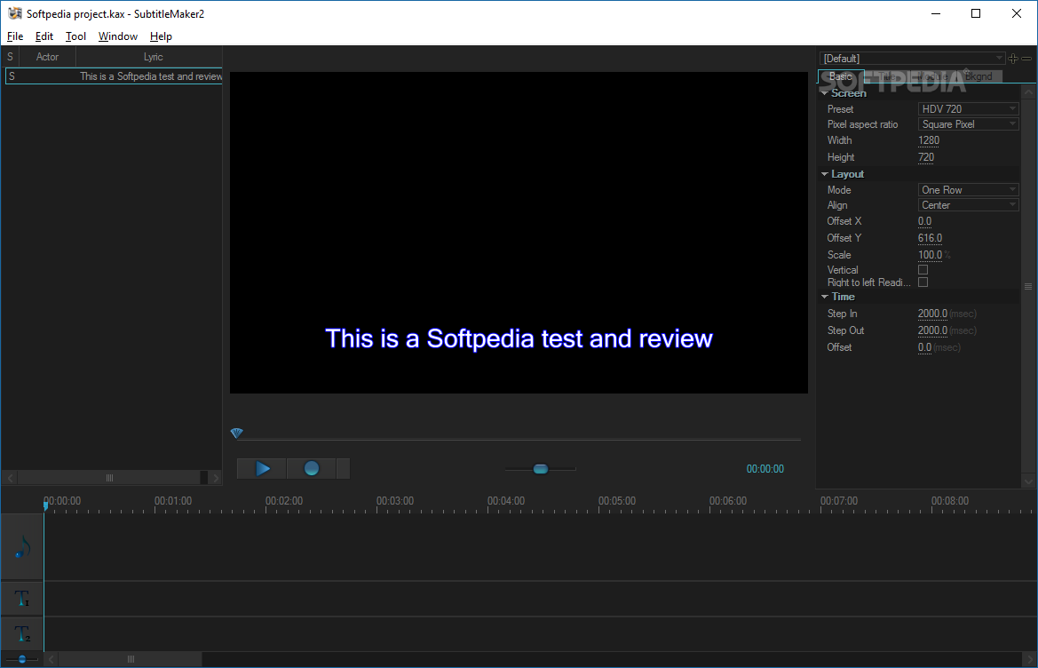Image resolution: width=1038 pixels, height=668 pixels.
Task: Click the Time Offset value 0.0
Action: 925,347
